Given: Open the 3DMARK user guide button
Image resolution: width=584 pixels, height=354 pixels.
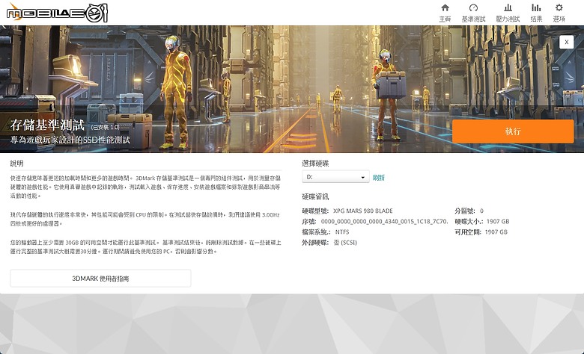Looking at the screenshot, I should (x=100, y=279).
